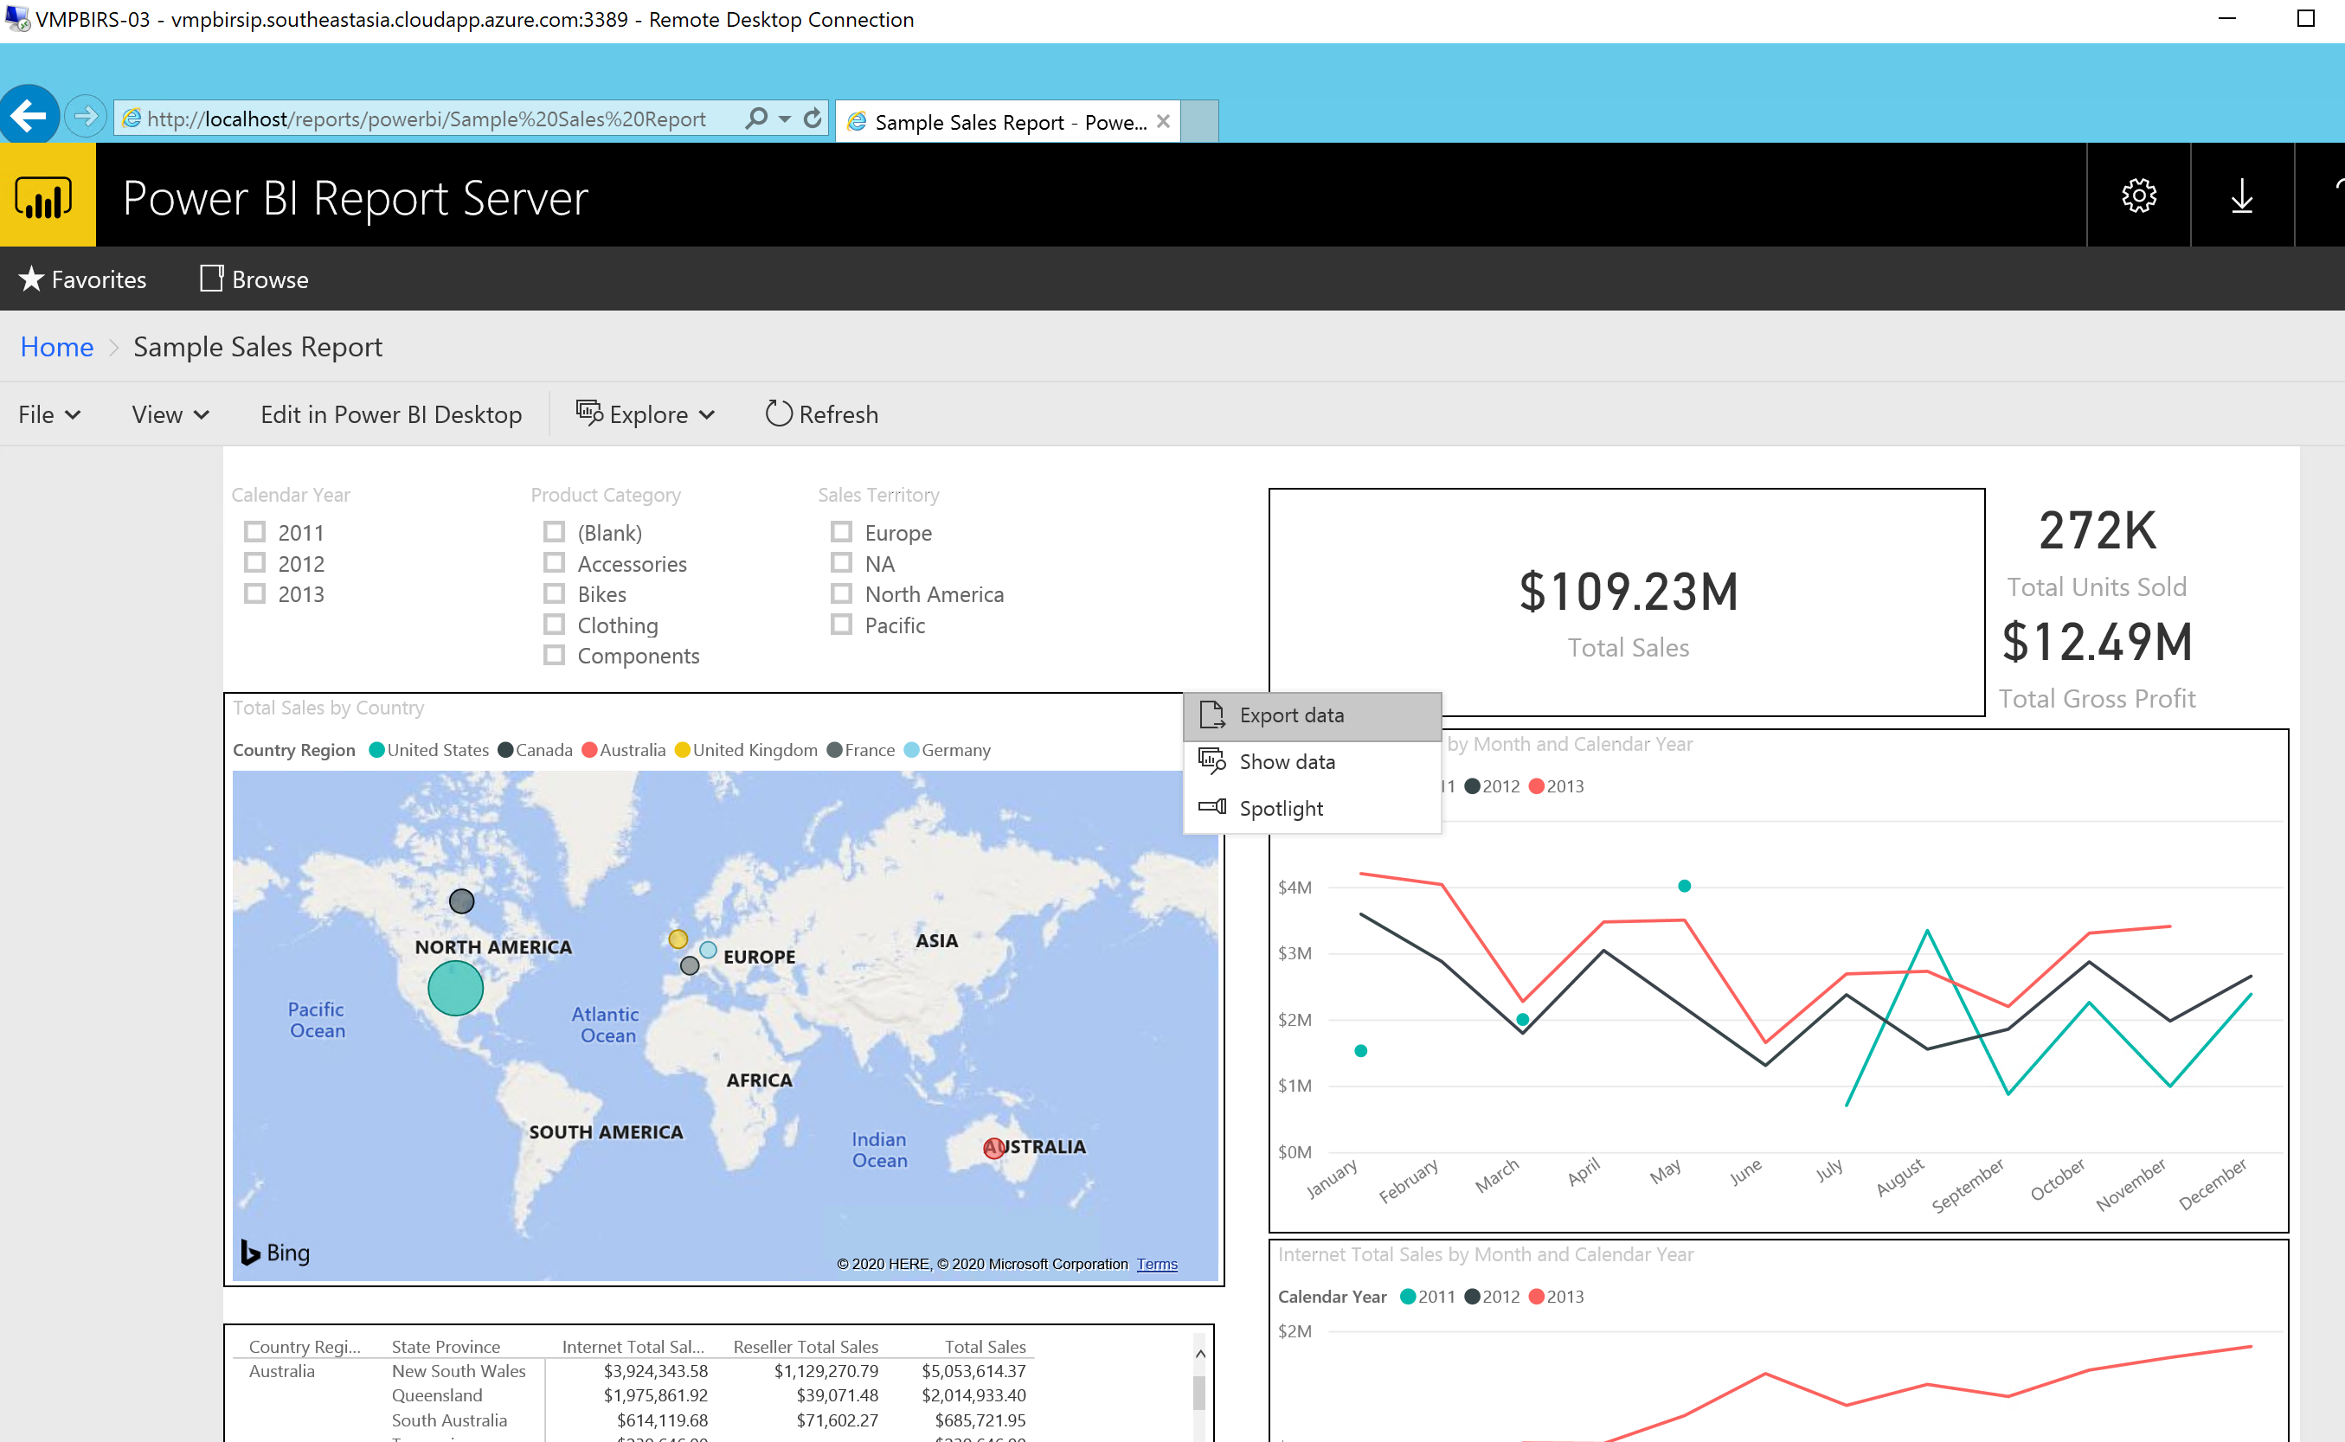This screenshot has width=2345, height=1442.
Task: Click the Refresh button label
Action: click(x=838, y=413)
